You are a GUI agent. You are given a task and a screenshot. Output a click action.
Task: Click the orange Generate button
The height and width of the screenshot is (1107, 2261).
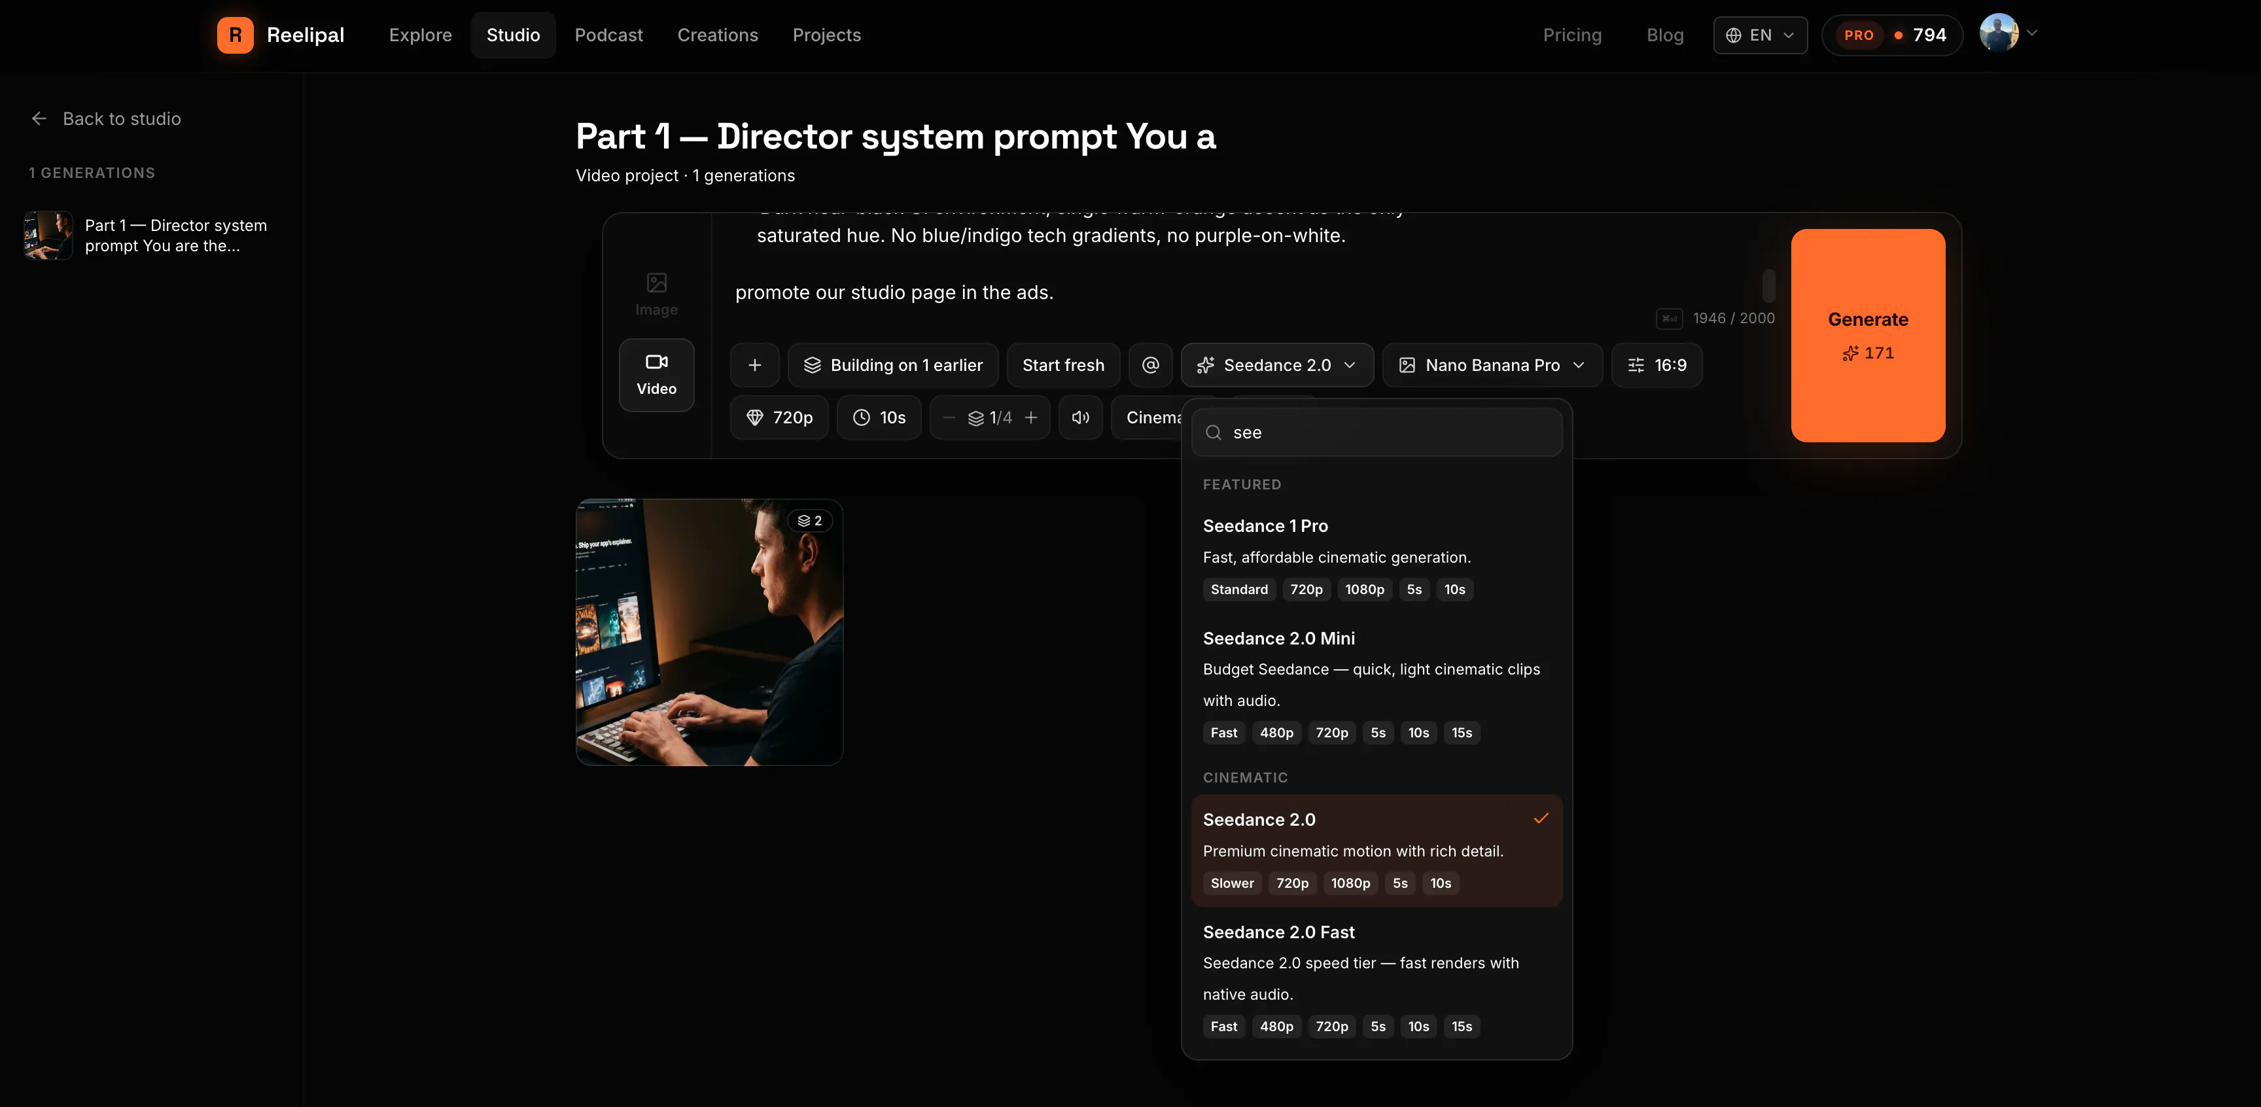pyautogui.click(x=1868, y=336)
